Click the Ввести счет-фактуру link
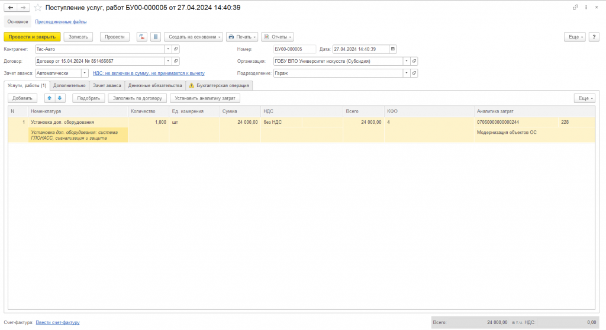This screenshot has height=330, width=606. (57, 322)
